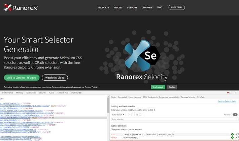The height and width of the screenshot is (141, 239).
Task: Open the Properties sidebar tab
Action: pos(163,97)
